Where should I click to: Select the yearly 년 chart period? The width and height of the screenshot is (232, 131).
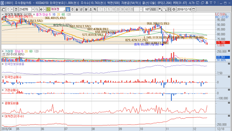(x=81, y=9)
